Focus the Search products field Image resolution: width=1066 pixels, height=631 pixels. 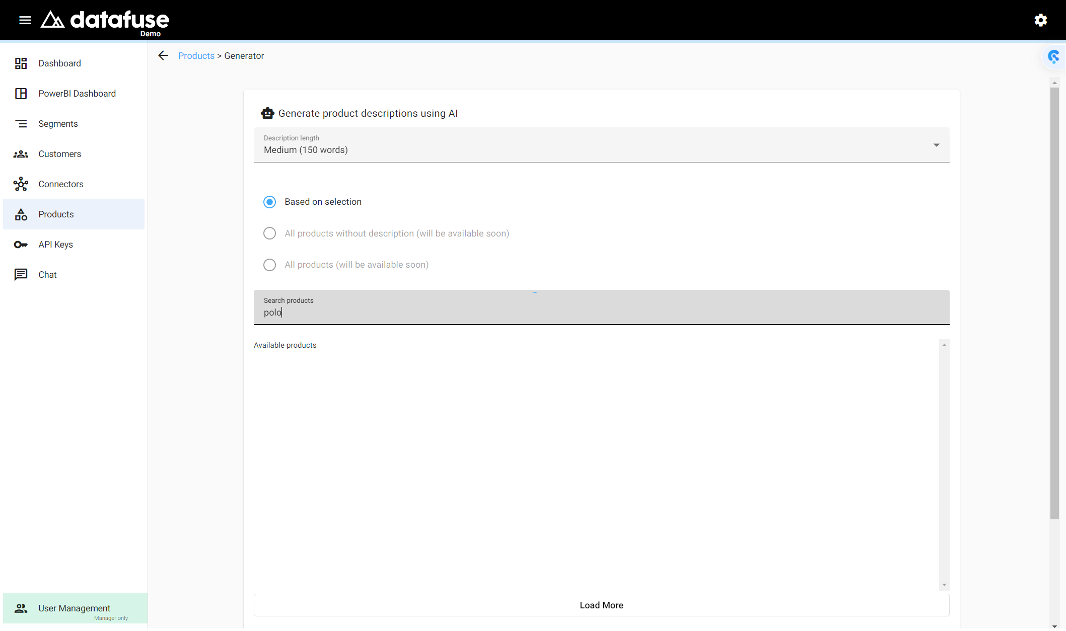tap(601, 307)
